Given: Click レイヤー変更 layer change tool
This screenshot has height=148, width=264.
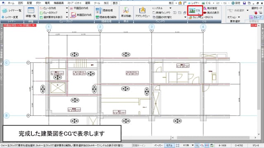Looking at the screenshot, I should (10, 17).
